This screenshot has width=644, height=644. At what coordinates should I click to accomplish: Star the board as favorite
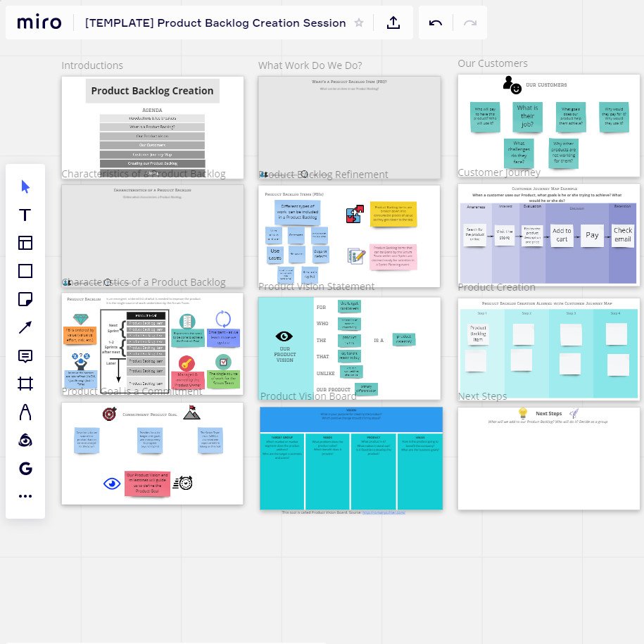point(359,23)
